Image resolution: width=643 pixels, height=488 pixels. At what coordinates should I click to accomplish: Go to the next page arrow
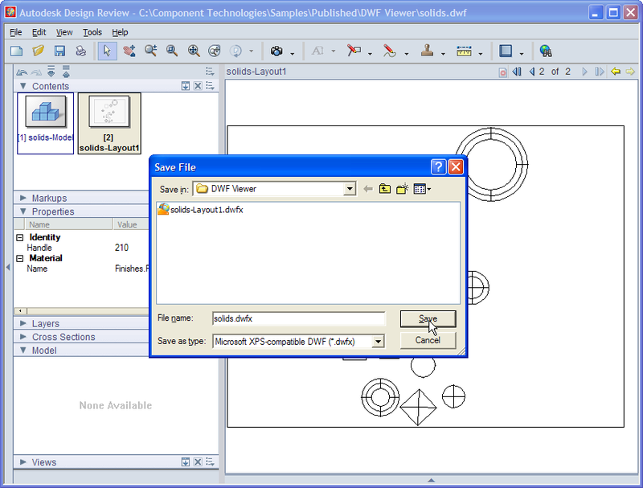pyautogui.click(x=584, y=72)
